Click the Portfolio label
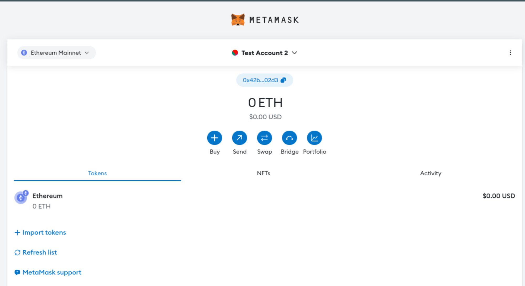The height and width of the screenshot is (286, 525). [314, 152]
